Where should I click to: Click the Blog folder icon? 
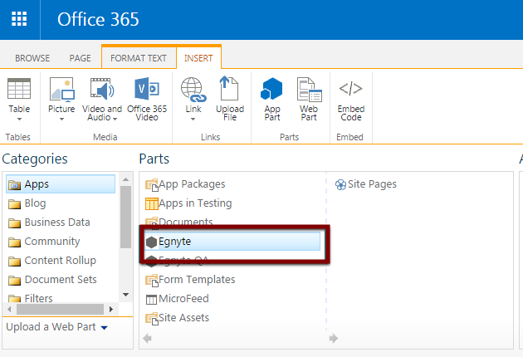[14, 204]
